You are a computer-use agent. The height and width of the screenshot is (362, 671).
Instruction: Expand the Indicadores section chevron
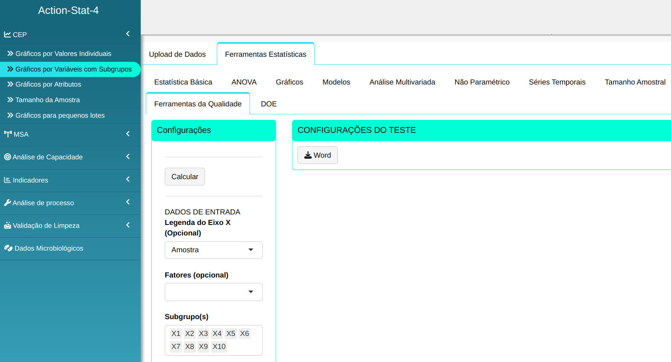[128, 179]
